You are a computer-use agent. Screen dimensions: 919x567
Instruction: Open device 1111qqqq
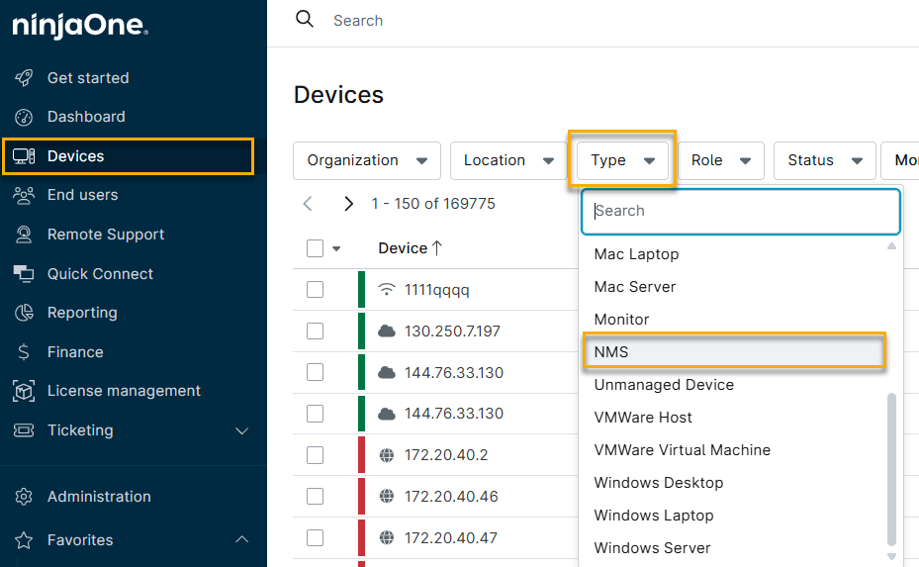pos(437,290)
